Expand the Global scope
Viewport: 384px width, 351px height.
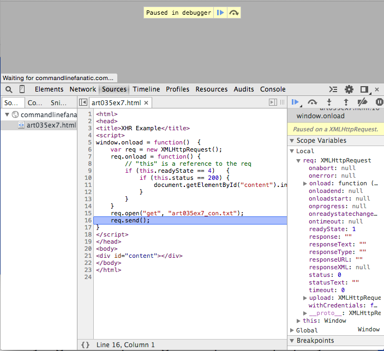tap(292, 330)
